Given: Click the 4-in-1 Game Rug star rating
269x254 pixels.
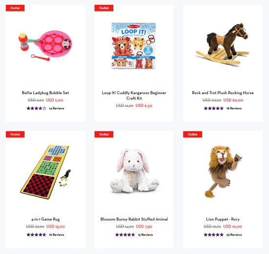Looking at the screenshot, I should tap(36, 235).
